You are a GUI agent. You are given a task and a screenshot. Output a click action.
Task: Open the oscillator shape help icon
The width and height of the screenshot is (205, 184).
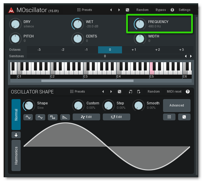pyautogui.click(x=188, y=91)
